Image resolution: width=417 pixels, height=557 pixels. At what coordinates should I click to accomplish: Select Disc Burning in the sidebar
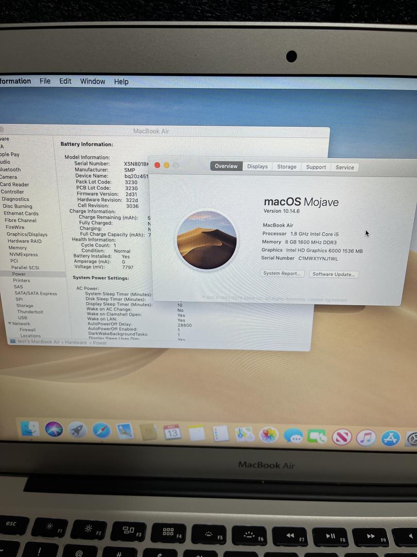tap(18, 206)
